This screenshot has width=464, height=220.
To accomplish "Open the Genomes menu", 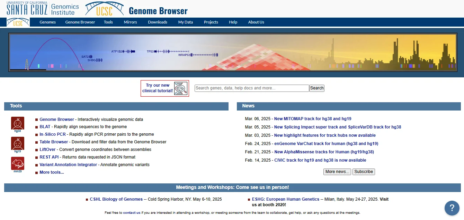I will click(47, 22).
